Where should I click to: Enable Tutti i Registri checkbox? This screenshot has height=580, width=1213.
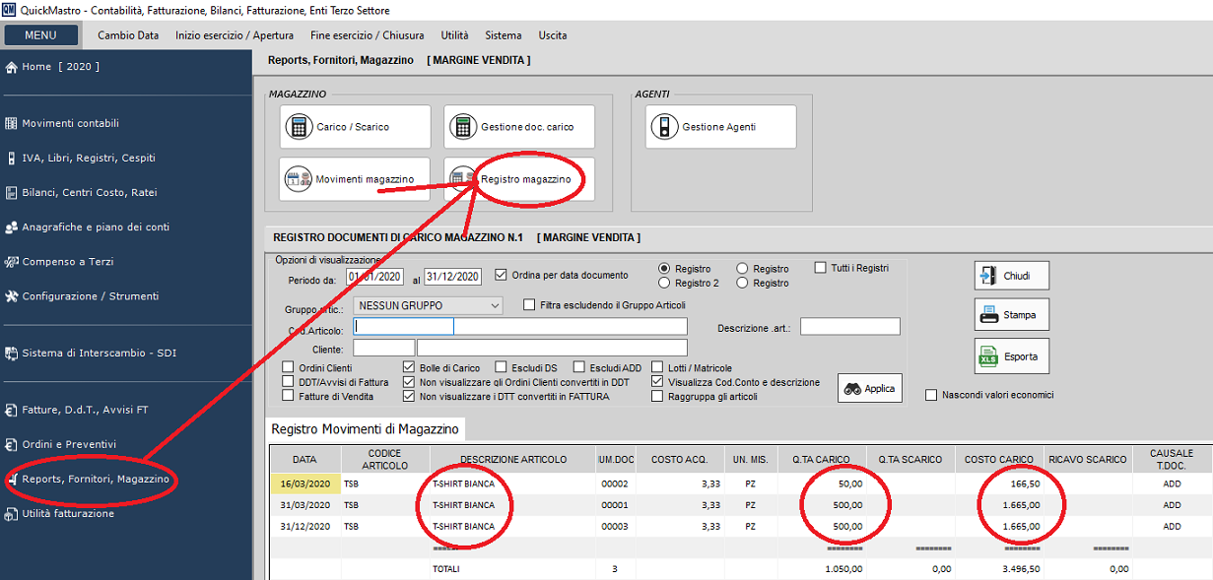(x=821, y=267)
